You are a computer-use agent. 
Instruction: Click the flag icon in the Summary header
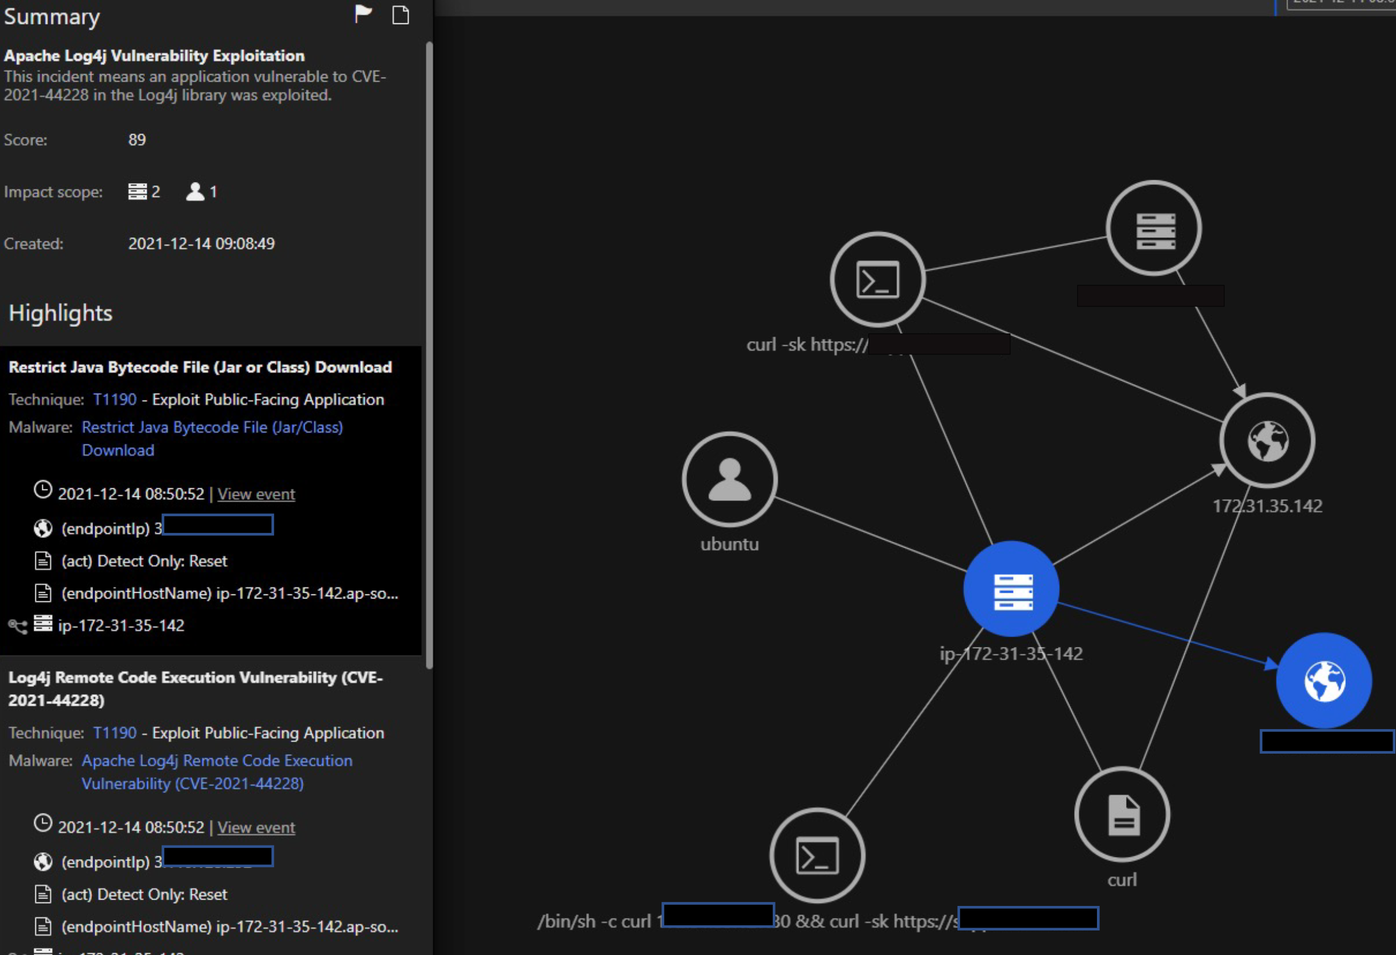click(363, 14)
